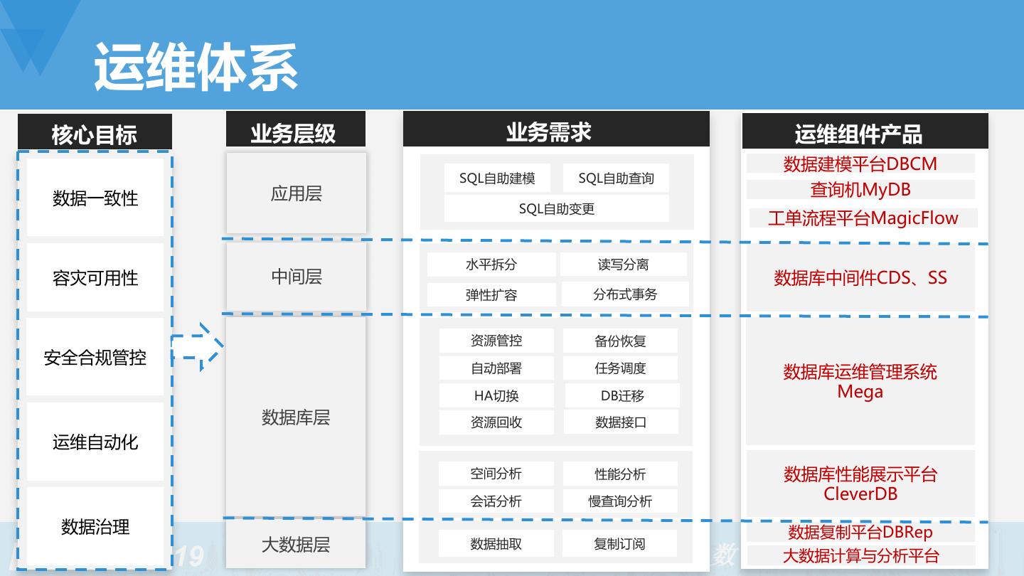Viewport: 1024px width, 576px height.
Task: Select the HA切换 box
Action: (496, 395)
